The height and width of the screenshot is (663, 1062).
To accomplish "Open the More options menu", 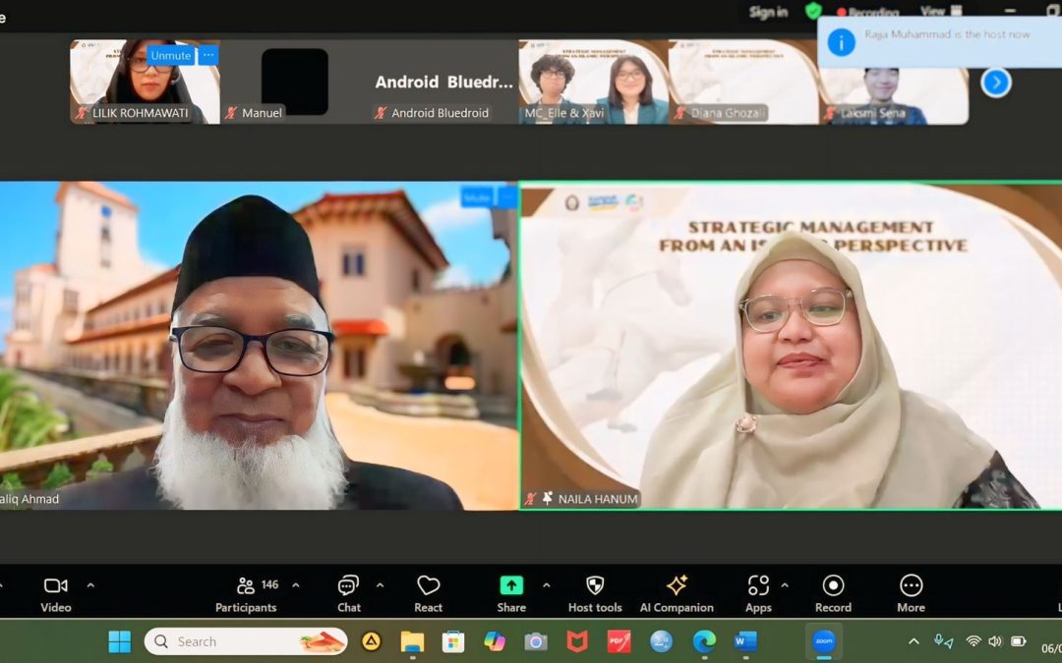I will [911, 594].
